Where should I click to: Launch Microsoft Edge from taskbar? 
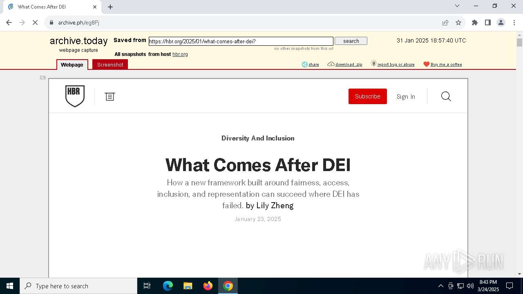click(x=168, y=286)
